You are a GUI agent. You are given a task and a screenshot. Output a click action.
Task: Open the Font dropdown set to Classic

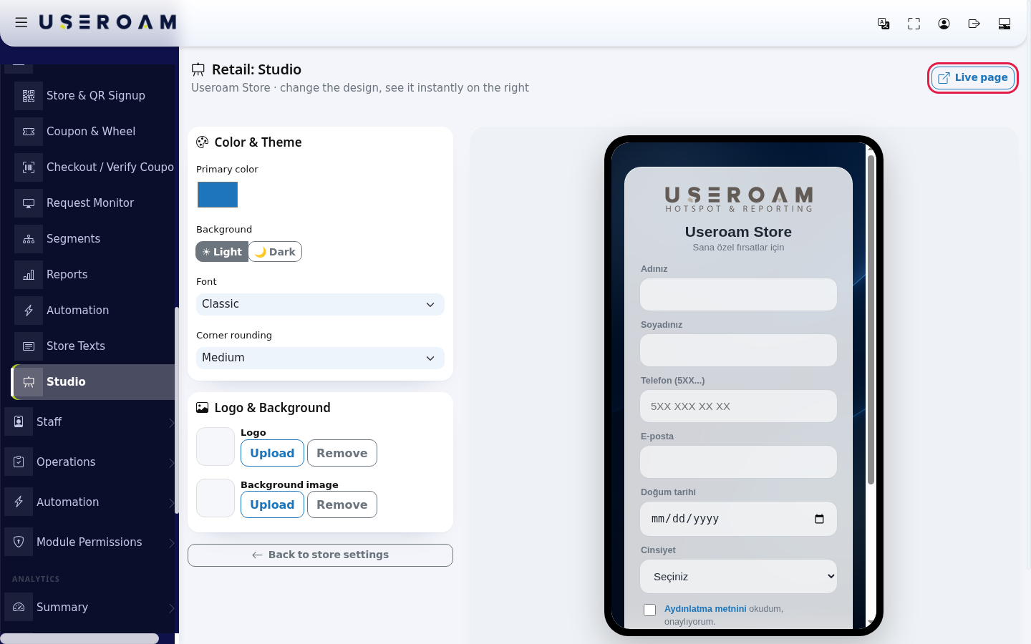click(x=320, y=304)
